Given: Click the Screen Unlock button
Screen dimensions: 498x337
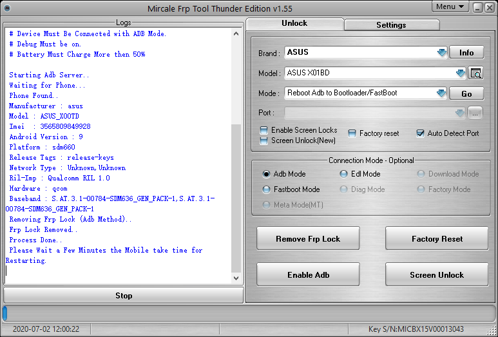Looking at the screenshot, I should [x=437, y=274].
